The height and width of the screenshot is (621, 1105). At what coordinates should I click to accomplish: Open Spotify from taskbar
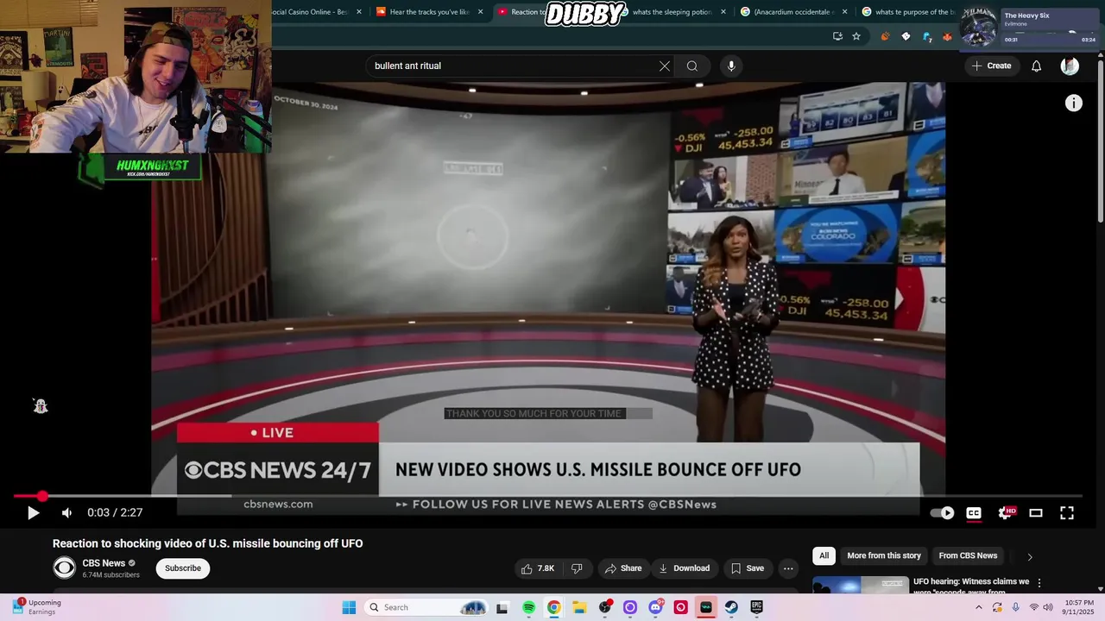click(528, 607)
